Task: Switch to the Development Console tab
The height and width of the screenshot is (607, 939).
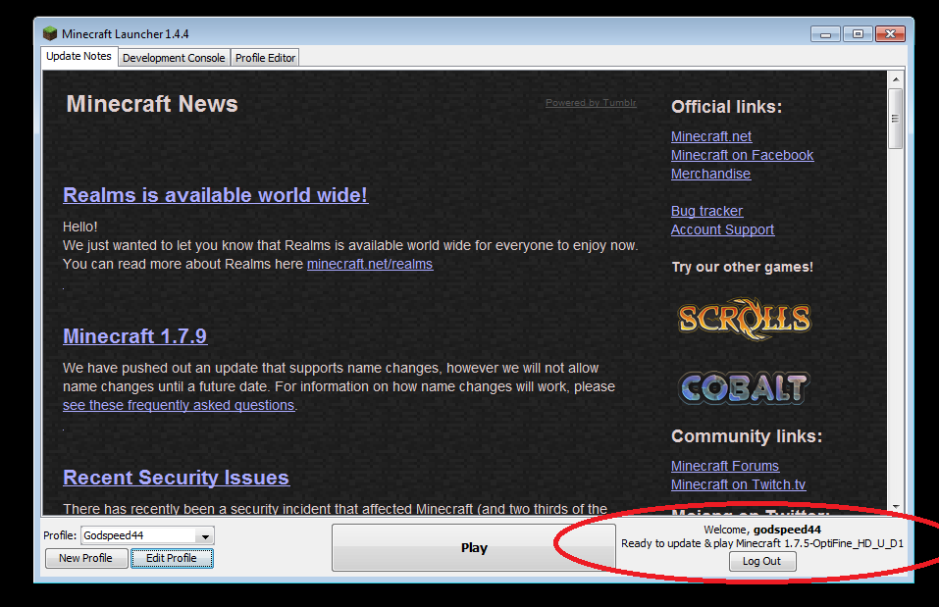Action: click(174, 58)
